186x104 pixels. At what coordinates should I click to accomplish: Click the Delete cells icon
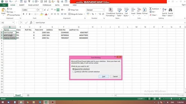click(x=139, y=10)
